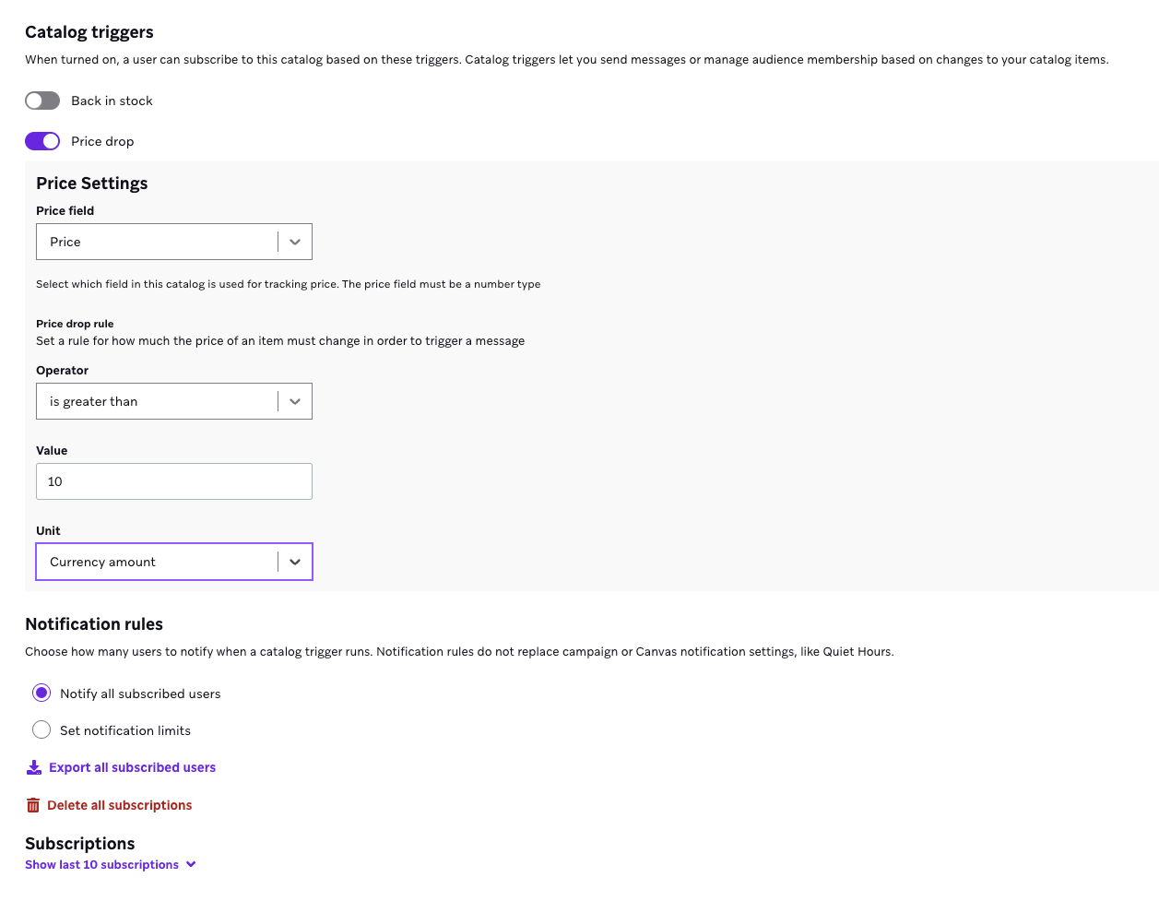Click the chevron next to Show last 10 subscriptions

coord(191,864)
